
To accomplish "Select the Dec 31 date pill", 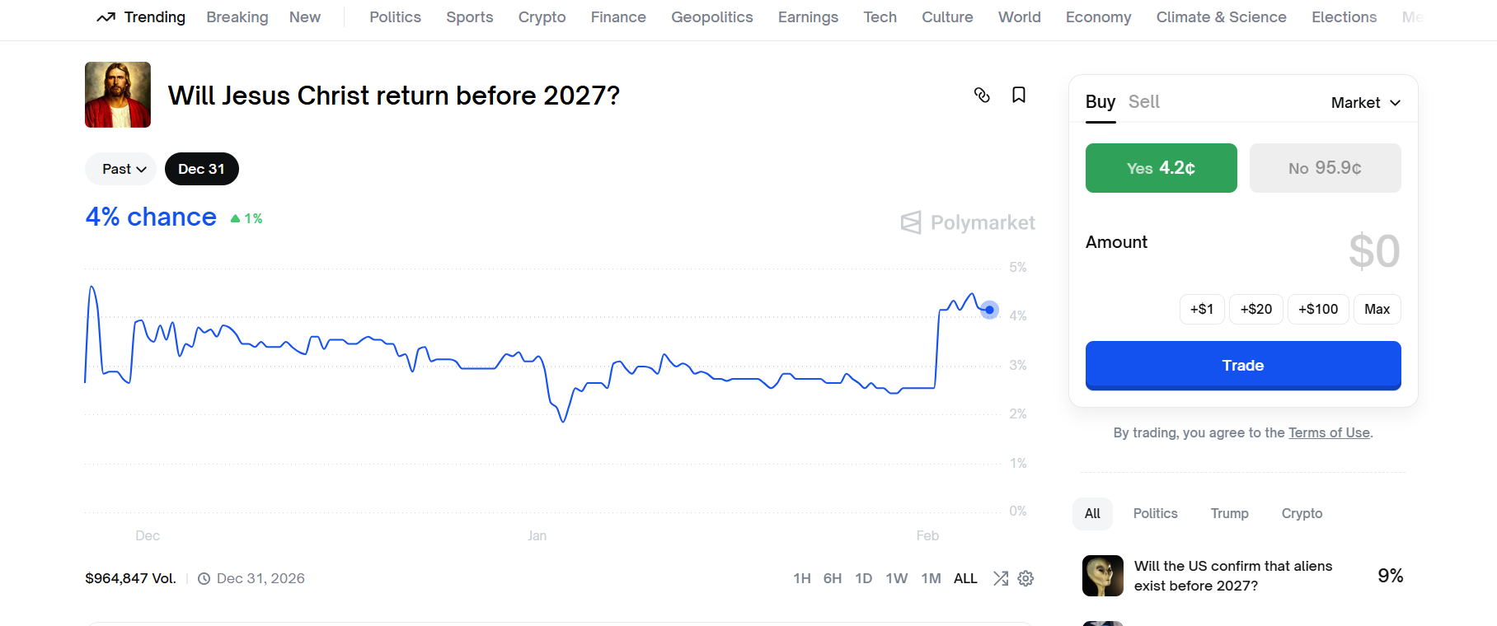I will (x=201, y=169).
